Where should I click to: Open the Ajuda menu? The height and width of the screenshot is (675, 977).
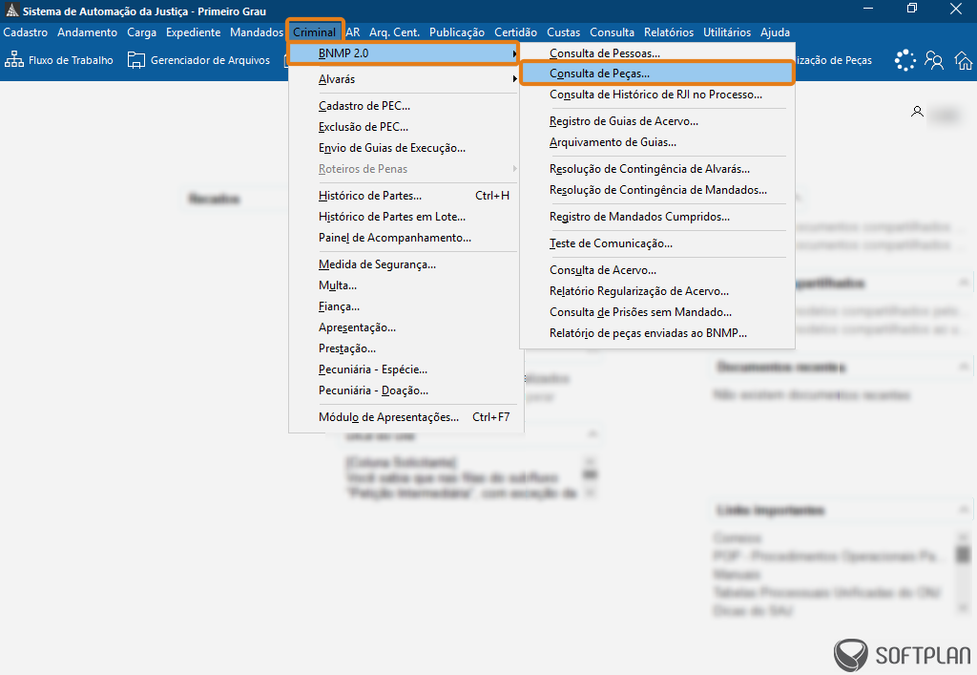pos(775,32)
